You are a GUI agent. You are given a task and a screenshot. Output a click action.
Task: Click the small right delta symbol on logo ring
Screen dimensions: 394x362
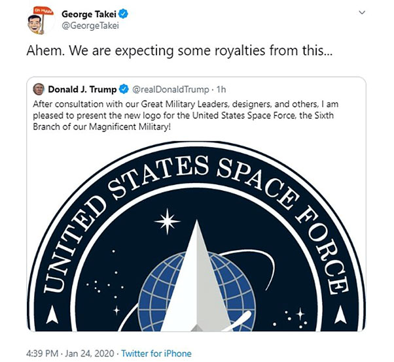click(340, 314)
